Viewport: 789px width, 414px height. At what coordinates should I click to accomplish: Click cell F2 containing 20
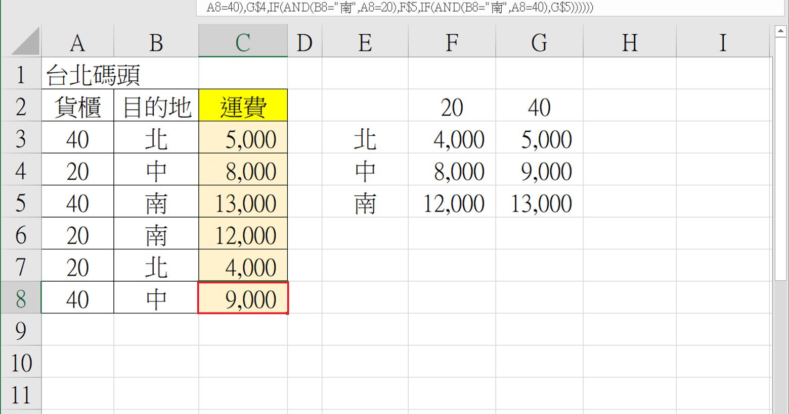(452, 107)
